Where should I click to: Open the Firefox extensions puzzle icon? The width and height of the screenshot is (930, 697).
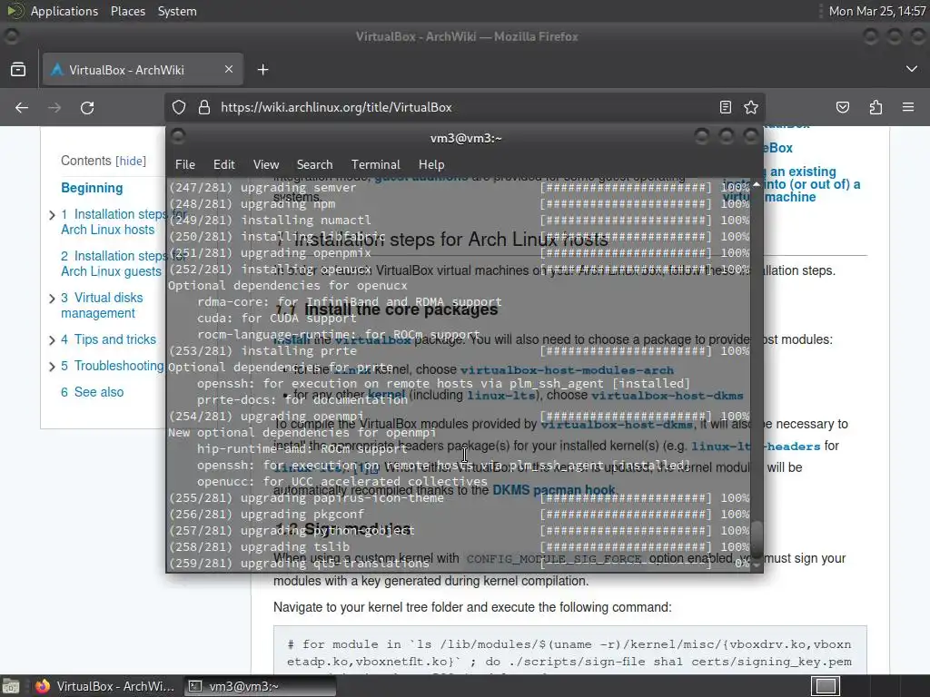(876, 107)
